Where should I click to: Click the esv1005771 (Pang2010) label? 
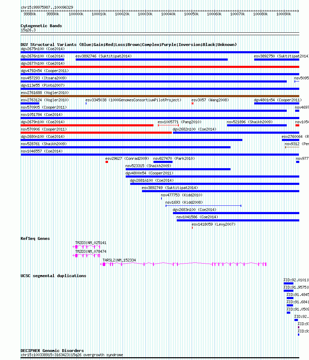pos(180,122)
